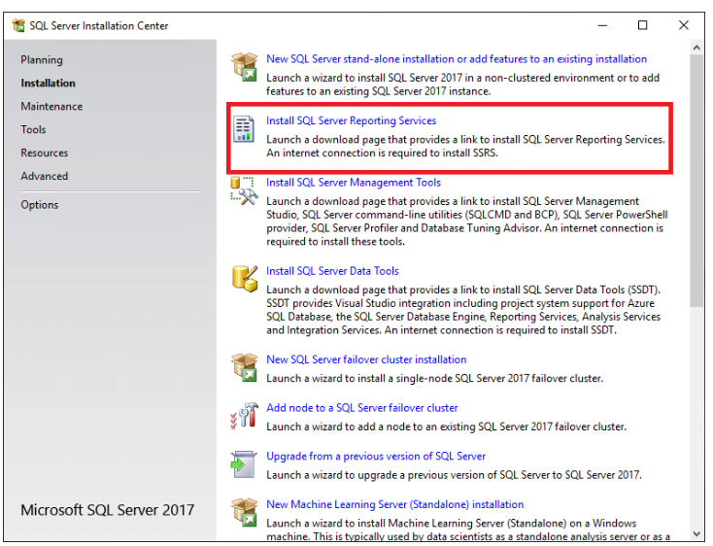Click the Upgrade from previous version icon
Image resolution: width=713 pixels, height=546 pixels.
244,464
